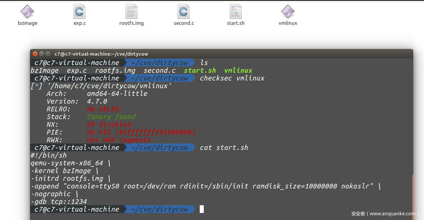Minimize the terminal window

click(x=42, y=54)
